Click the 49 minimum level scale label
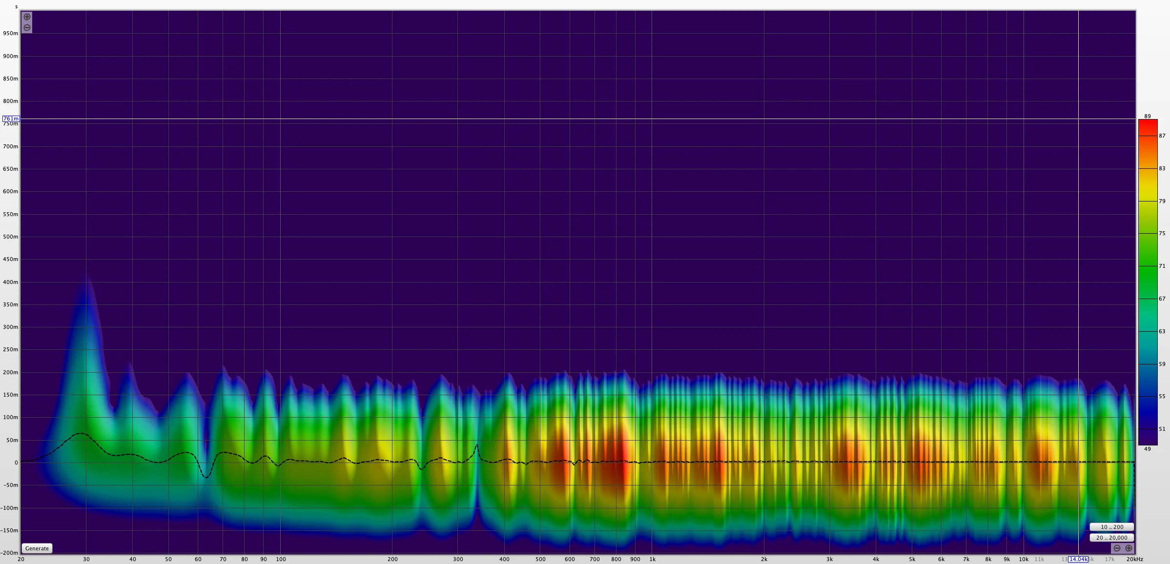 pos(1148,449)
